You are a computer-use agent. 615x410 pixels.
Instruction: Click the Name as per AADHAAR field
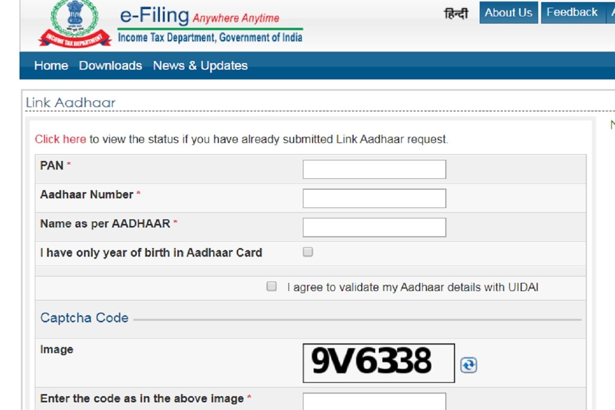(374, 226)
